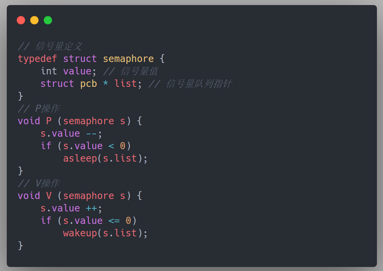Click the '信号量定义' comment line
This screenshot has width=383, height=271.
pyautogui.click(x=50, y=46)
